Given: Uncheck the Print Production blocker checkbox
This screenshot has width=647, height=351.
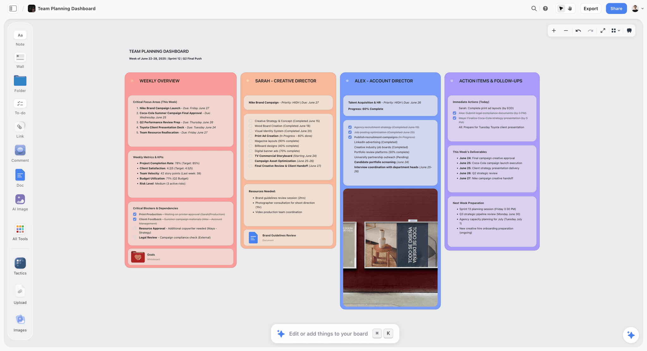Looking at the screenshot, I should (x=135, y=214).
